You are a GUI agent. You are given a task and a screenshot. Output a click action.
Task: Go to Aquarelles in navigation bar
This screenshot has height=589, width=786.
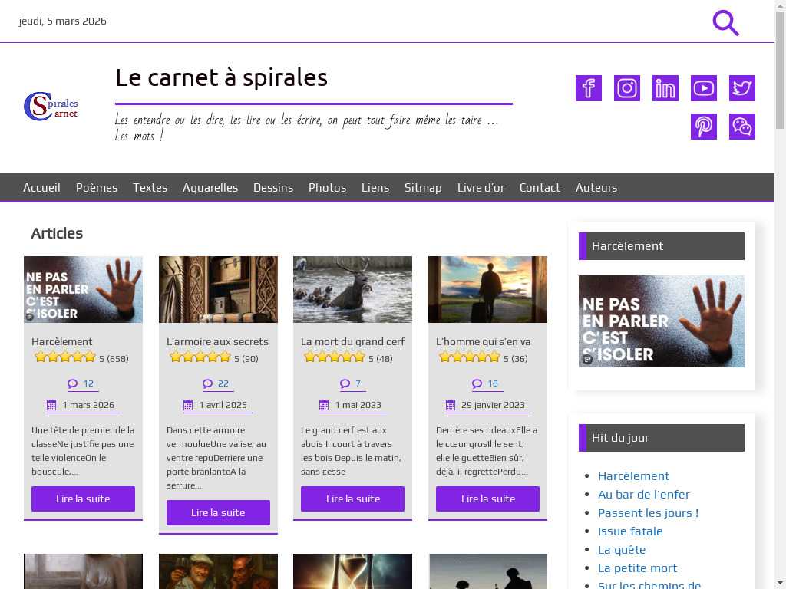(210, 188)
